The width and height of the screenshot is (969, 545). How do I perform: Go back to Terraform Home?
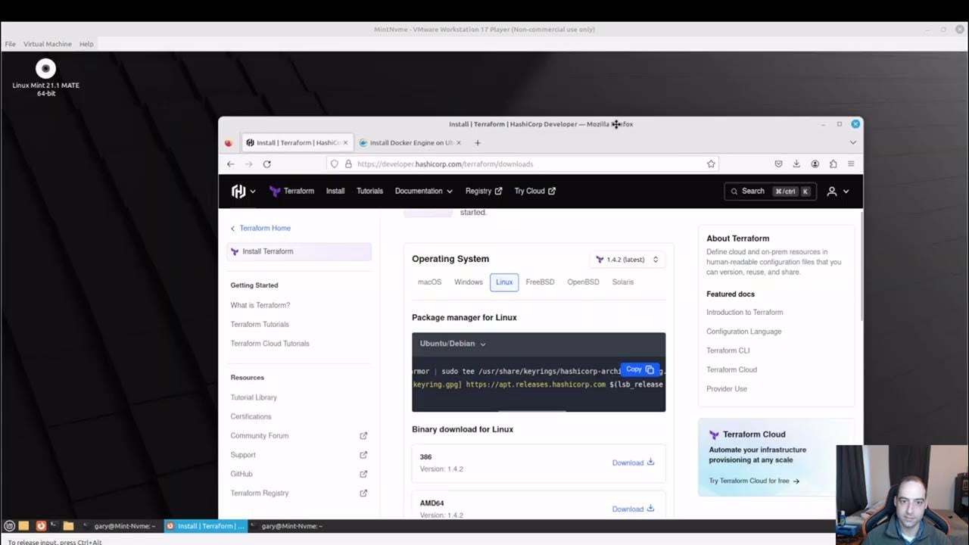[x=260, y=228]
